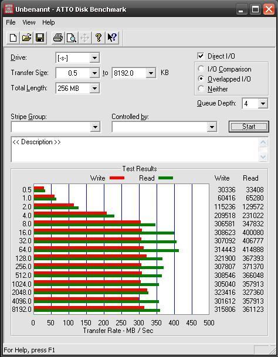Viewport: 278px width, 357px height.
Task: Click the 16.0 read bar in chart
Action: click(104, 233)
